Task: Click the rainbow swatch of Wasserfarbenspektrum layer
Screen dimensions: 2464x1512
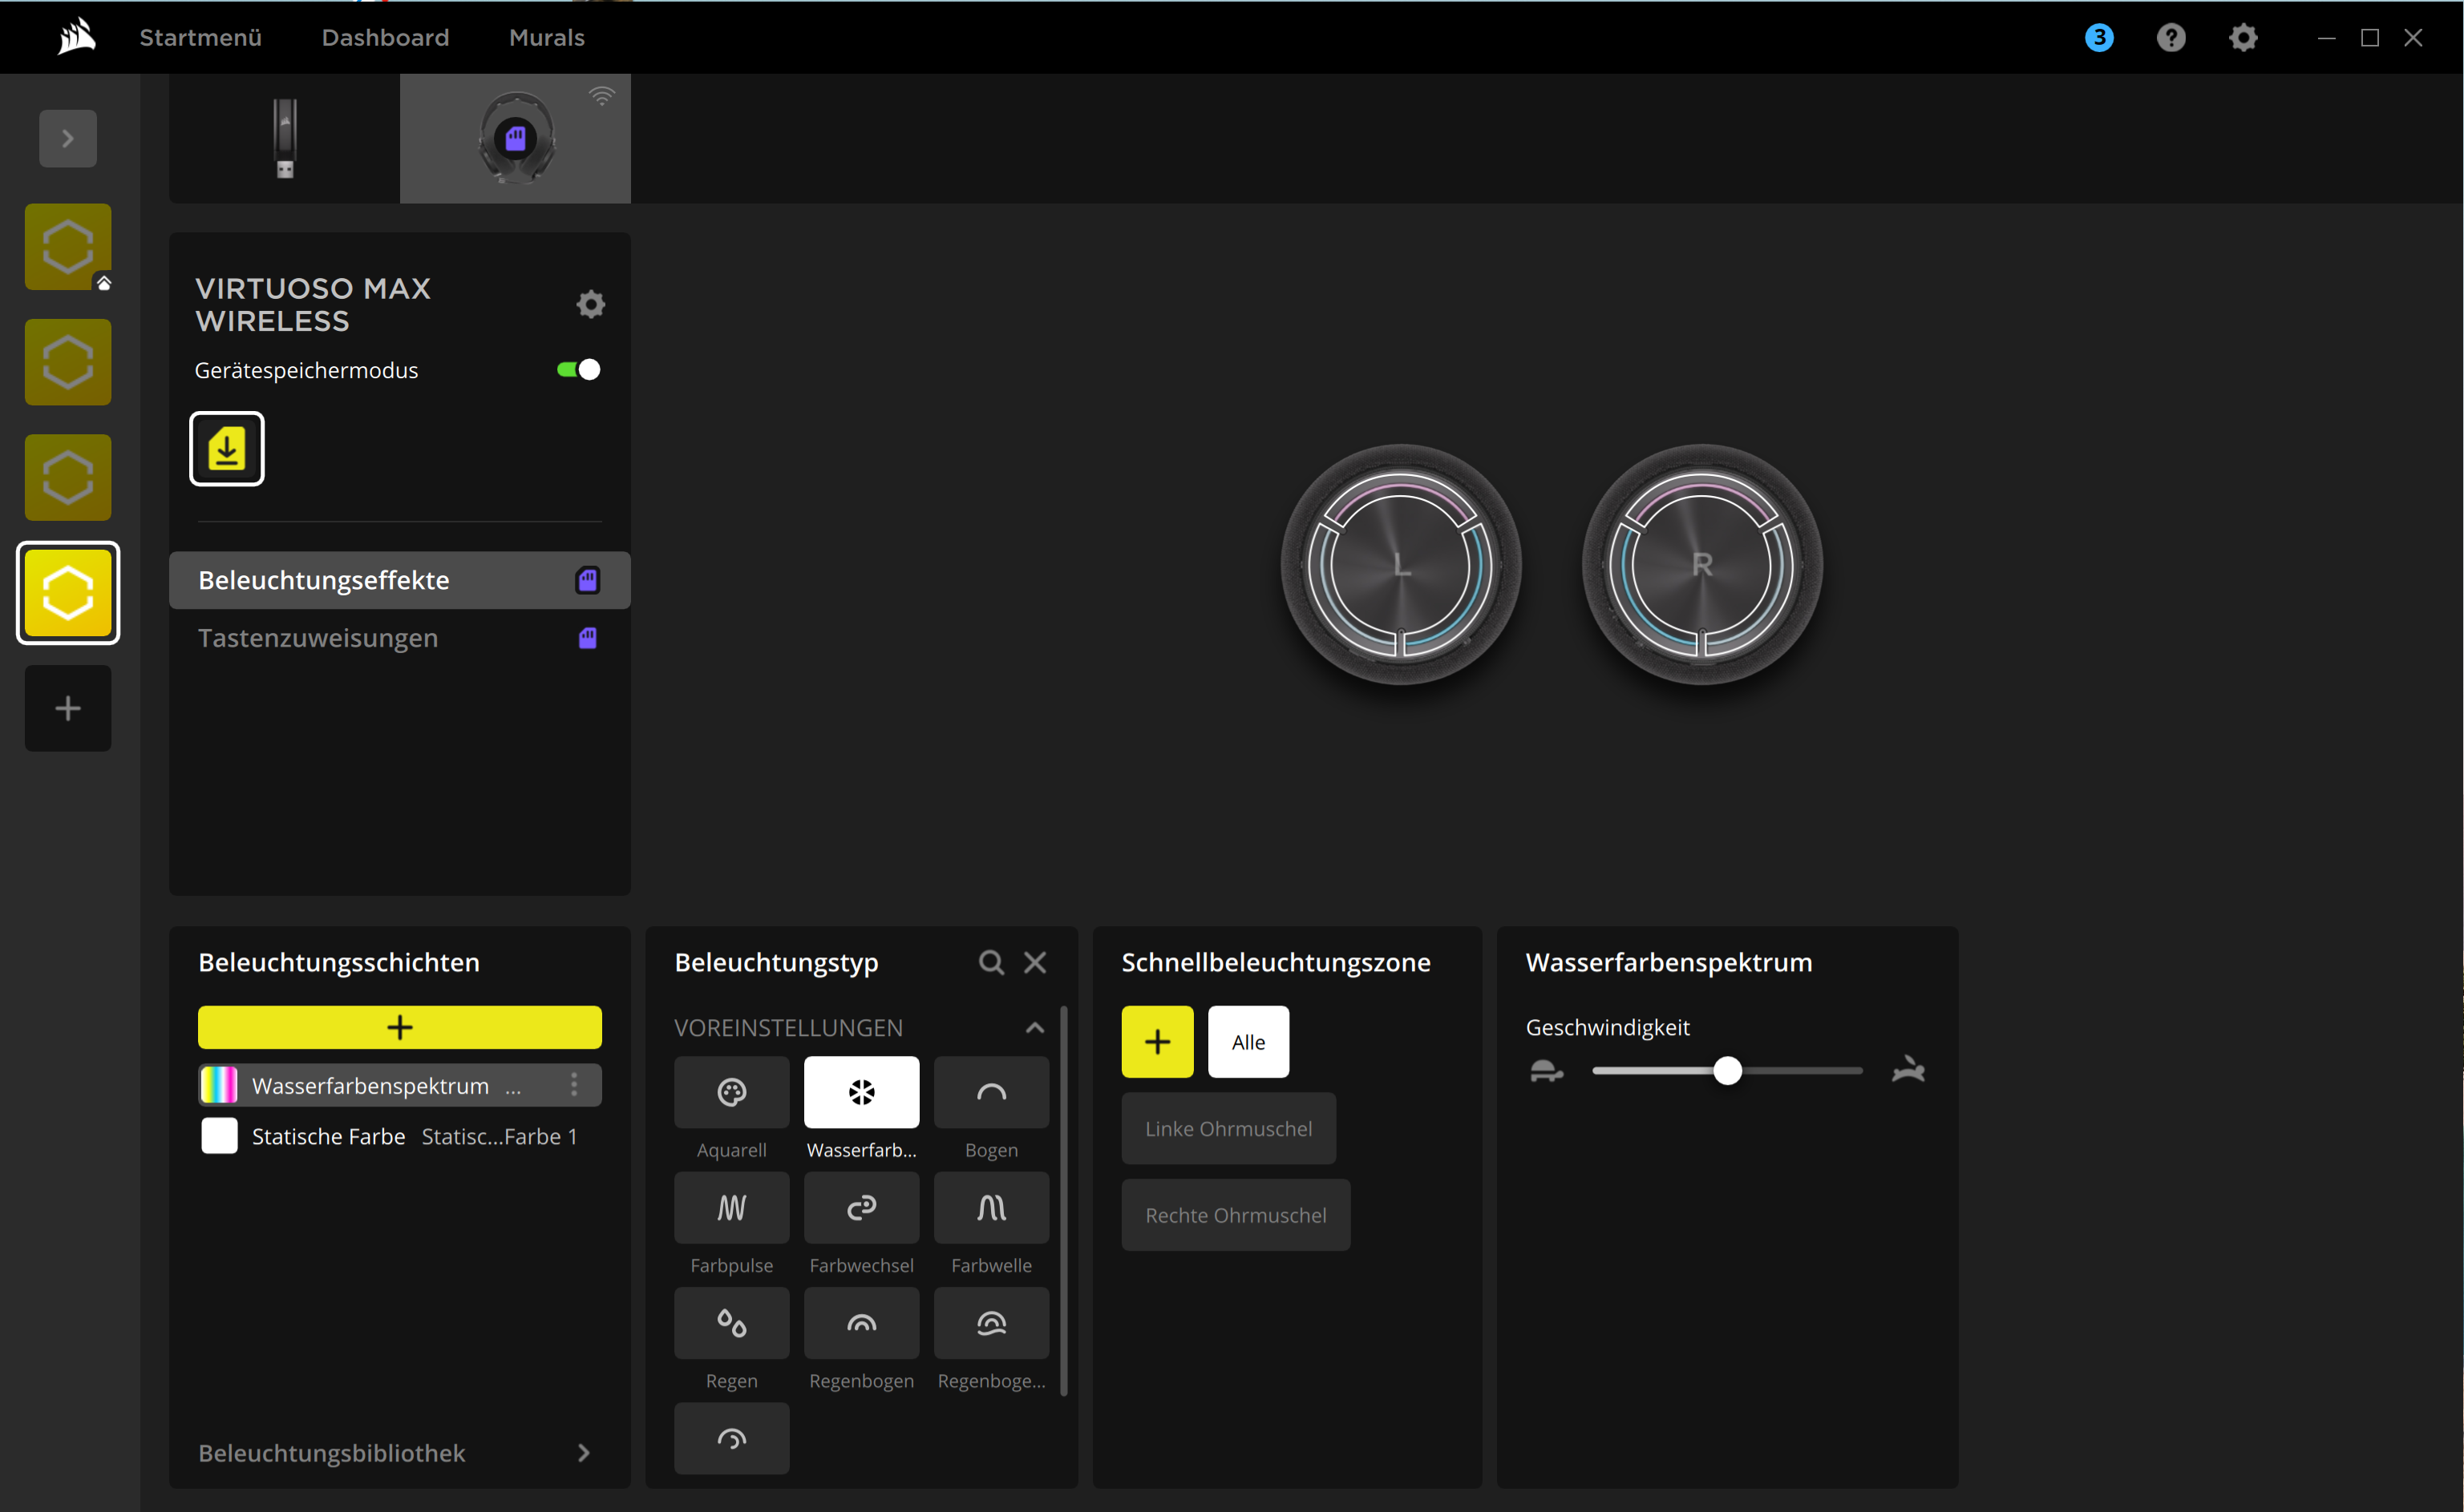Action: [219, 1085]
